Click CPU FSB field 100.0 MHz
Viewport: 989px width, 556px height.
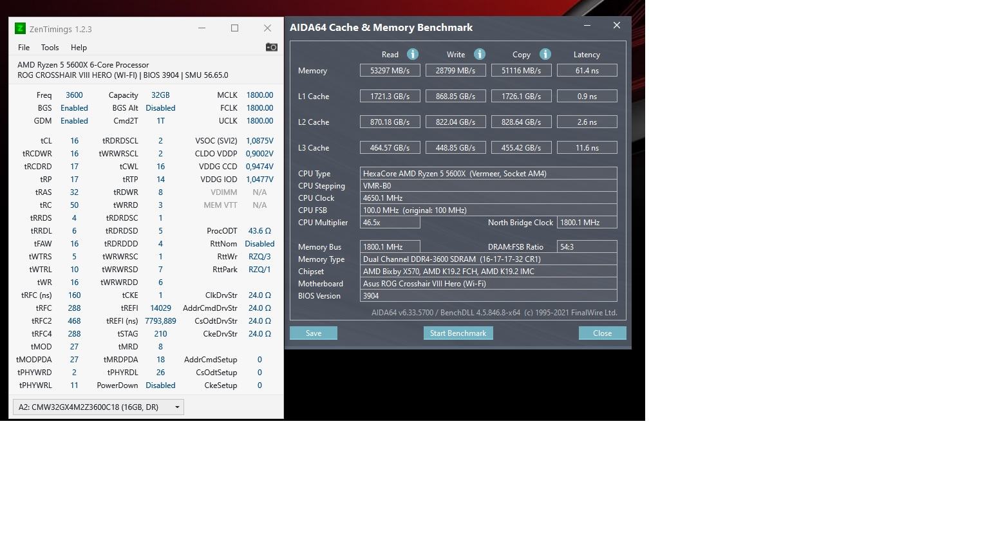click(489, 210)
